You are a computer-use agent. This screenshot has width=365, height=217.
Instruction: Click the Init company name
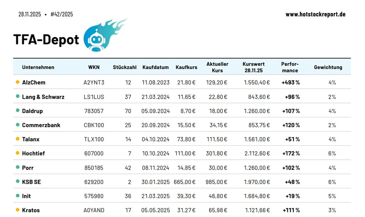coord(26,196)
